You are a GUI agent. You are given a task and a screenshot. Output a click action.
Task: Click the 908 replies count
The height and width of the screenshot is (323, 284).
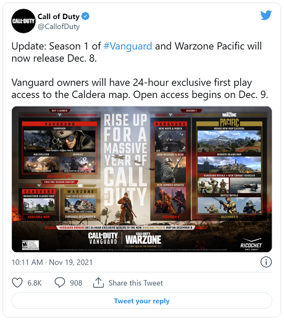76,283
